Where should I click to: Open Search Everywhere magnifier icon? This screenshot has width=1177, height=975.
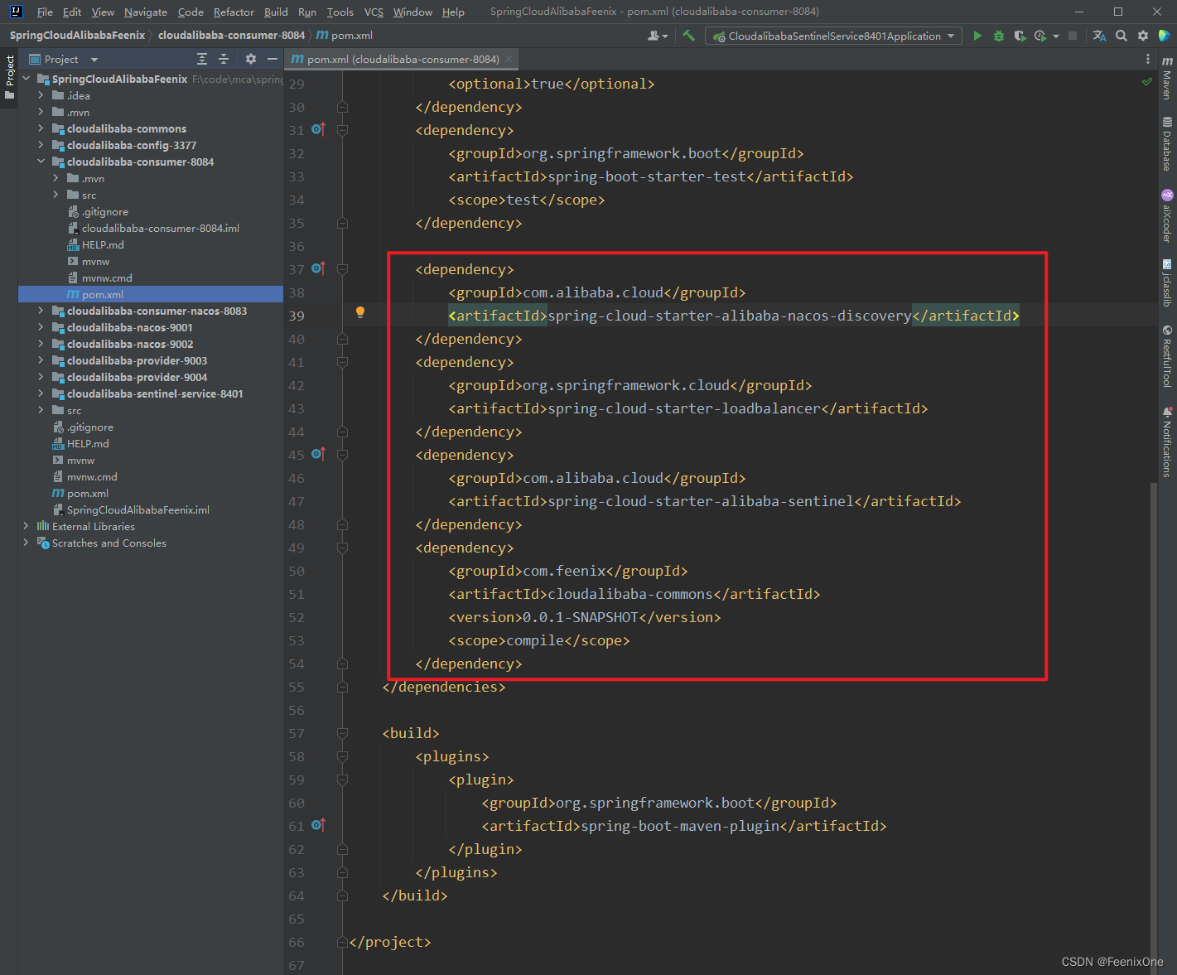1121,36
